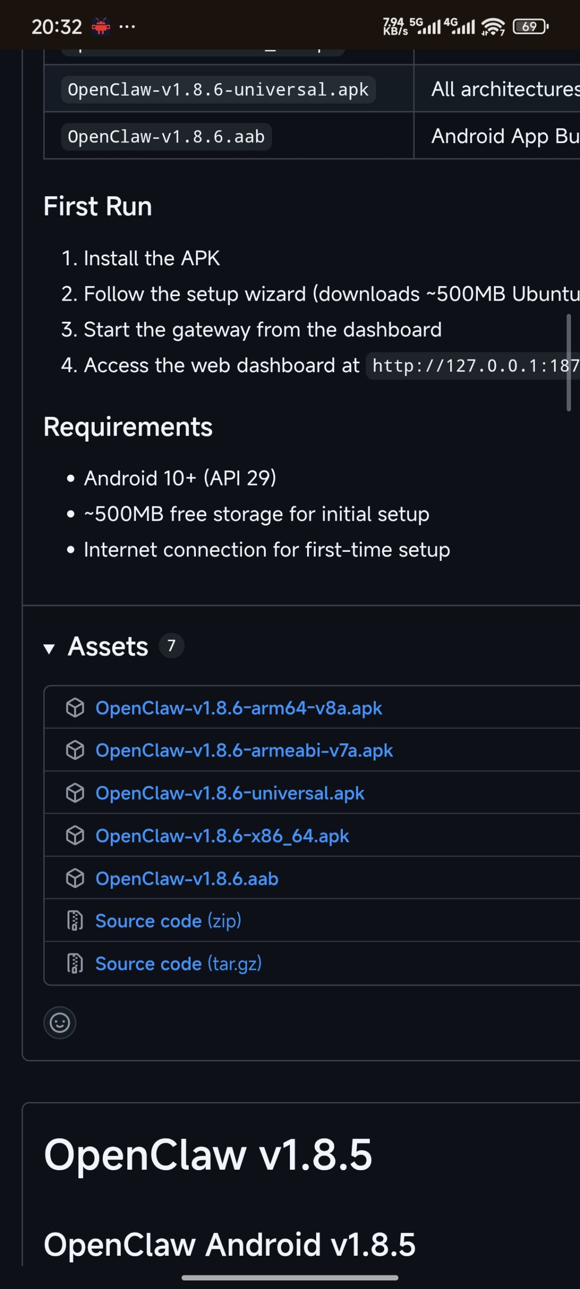Click the archive icon beside Source code (tar.gz)
Image resolution: width=580 pixels, height=1289 pixels.
click(75, 963)
